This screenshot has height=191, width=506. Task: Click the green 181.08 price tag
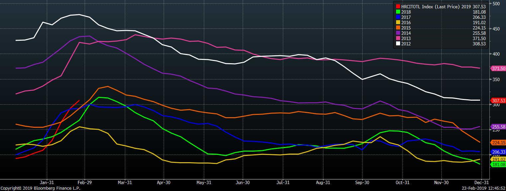[498, 165]
